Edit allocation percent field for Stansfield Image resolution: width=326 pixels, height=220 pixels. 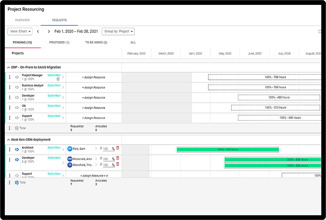[109, 165]
